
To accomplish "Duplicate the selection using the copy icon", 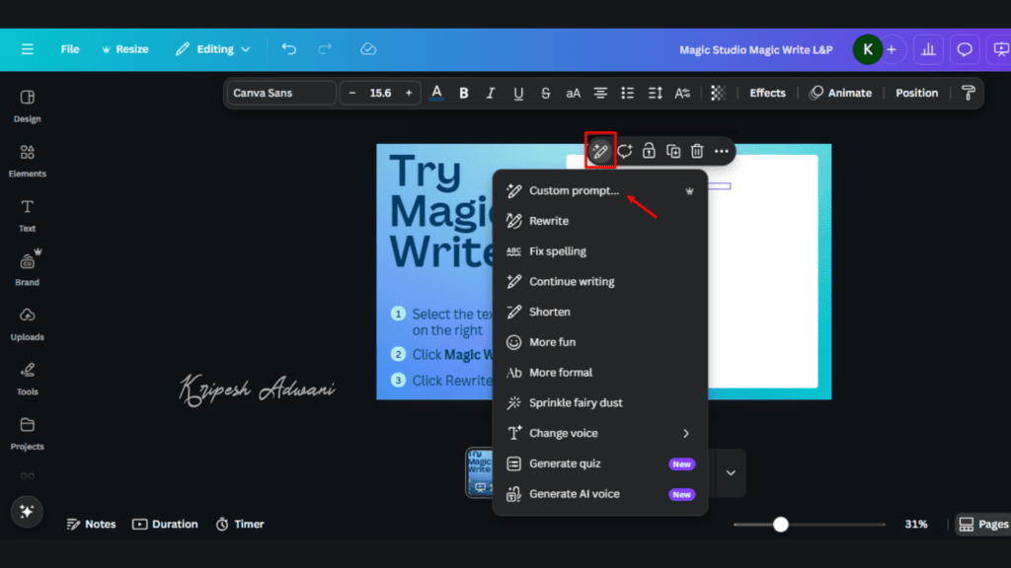I will (x=672, y=150).
